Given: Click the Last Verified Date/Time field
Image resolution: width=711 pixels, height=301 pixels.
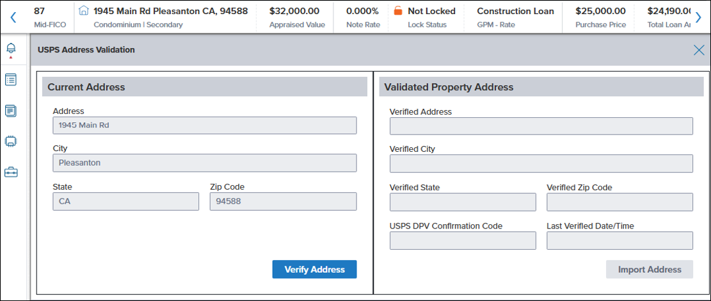Looking at the screenshot, I should coord(619,241).
